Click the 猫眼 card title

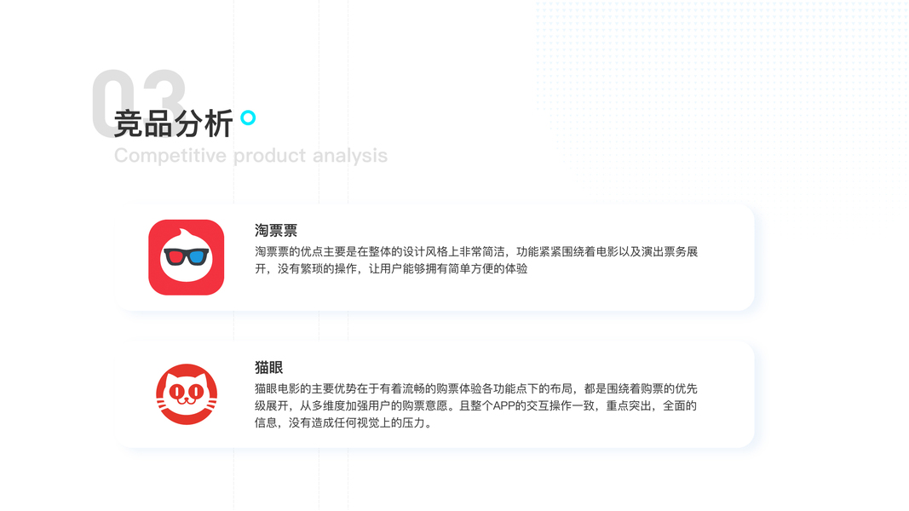pyautogui.click(x=269, y=367)
